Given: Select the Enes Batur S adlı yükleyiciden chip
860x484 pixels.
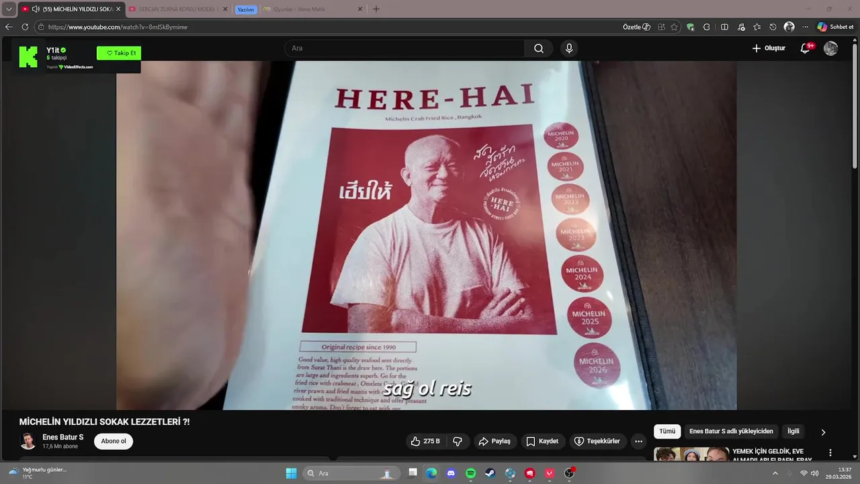Looking at the screenshot, I should (x=731, y=432).
